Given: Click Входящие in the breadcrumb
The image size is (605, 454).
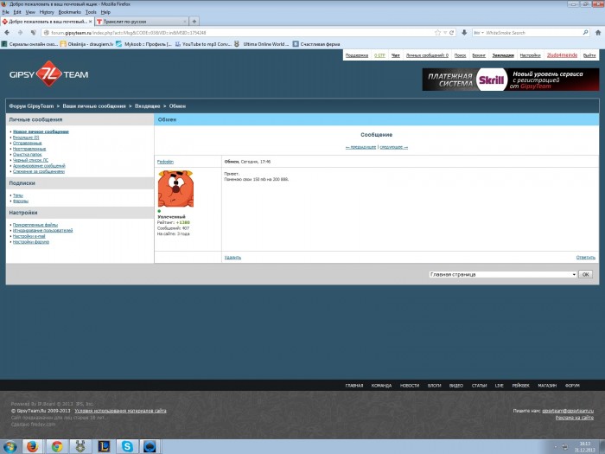Looking at the screenshot, I should click(x=148, y=106).
